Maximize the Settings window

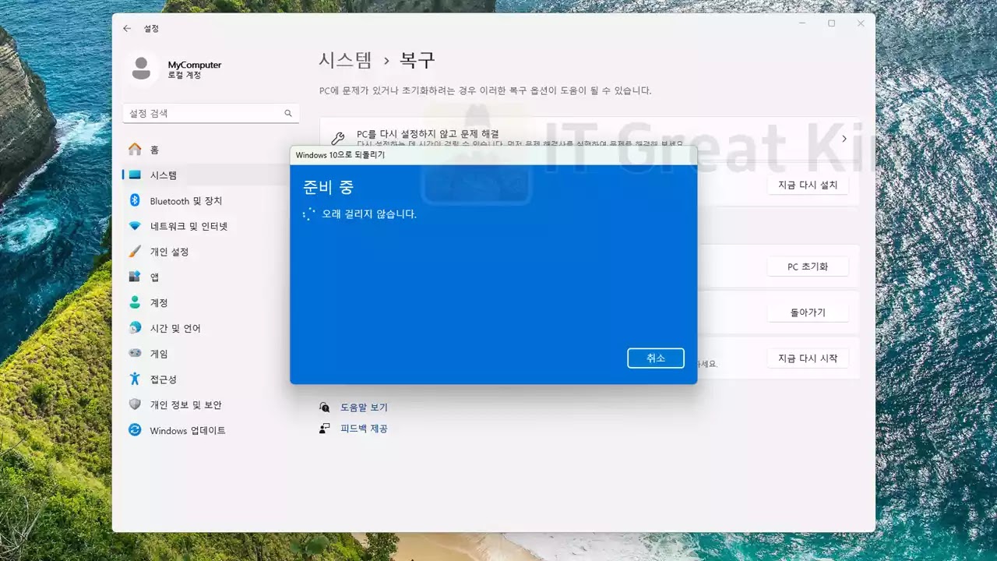(831, 24)
